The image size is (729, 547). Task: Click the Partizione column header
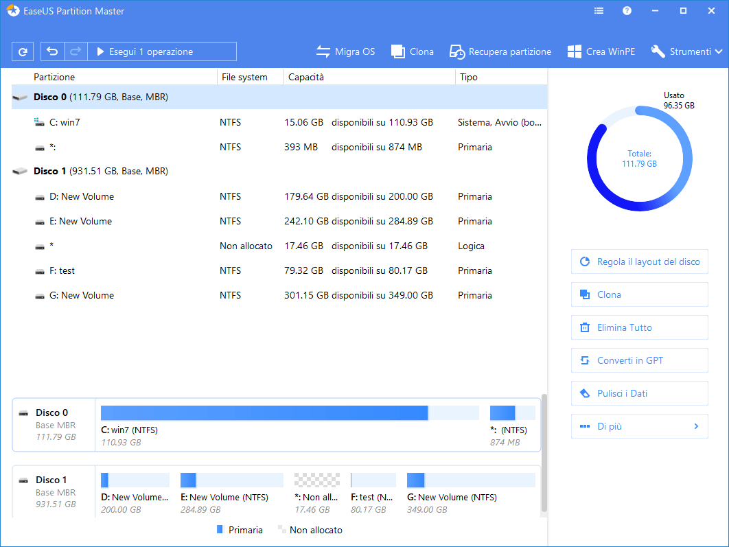[x=54, y=77]
